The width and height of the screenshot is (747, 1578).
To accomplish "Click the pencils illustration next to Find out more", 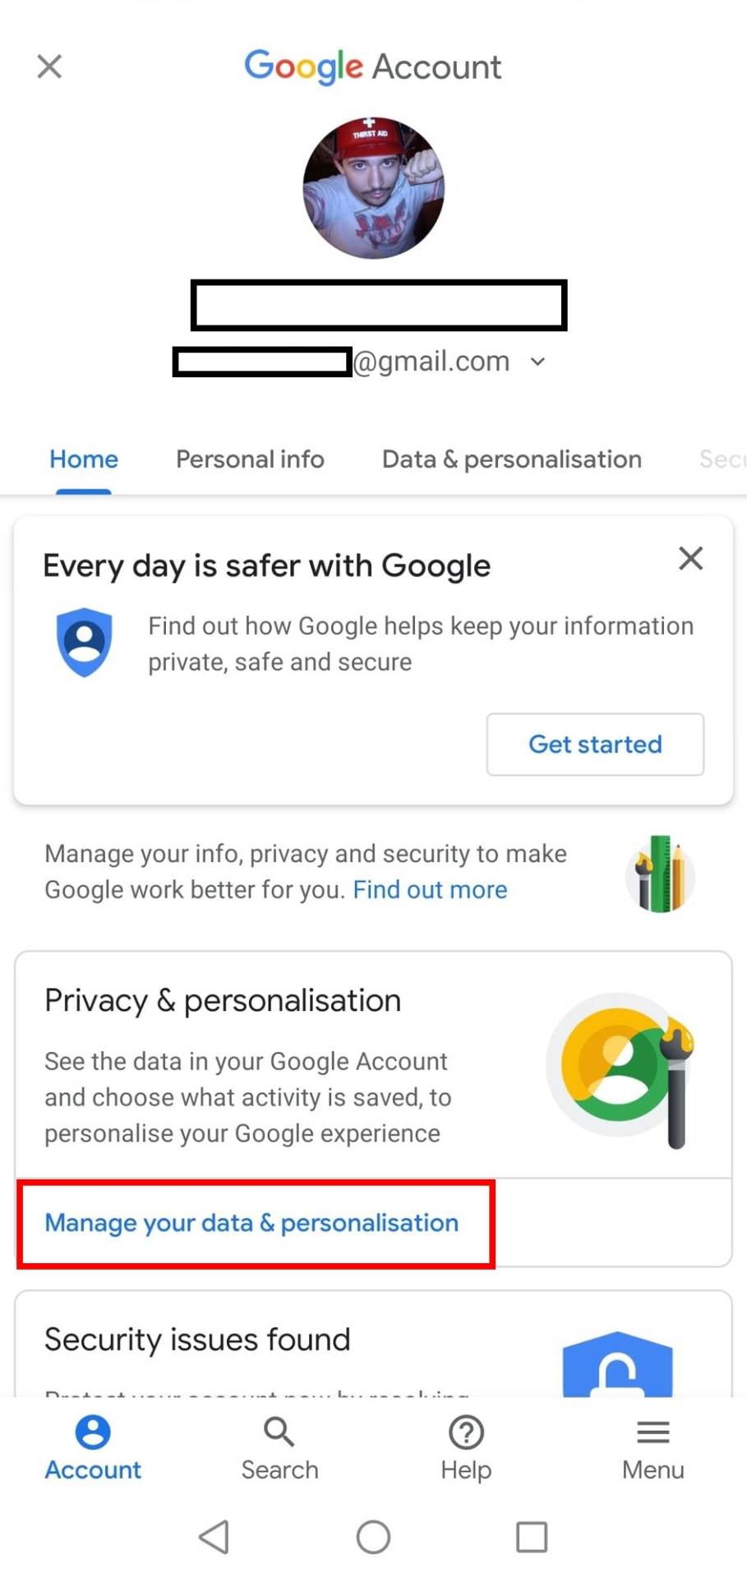I will coord(660,873).
